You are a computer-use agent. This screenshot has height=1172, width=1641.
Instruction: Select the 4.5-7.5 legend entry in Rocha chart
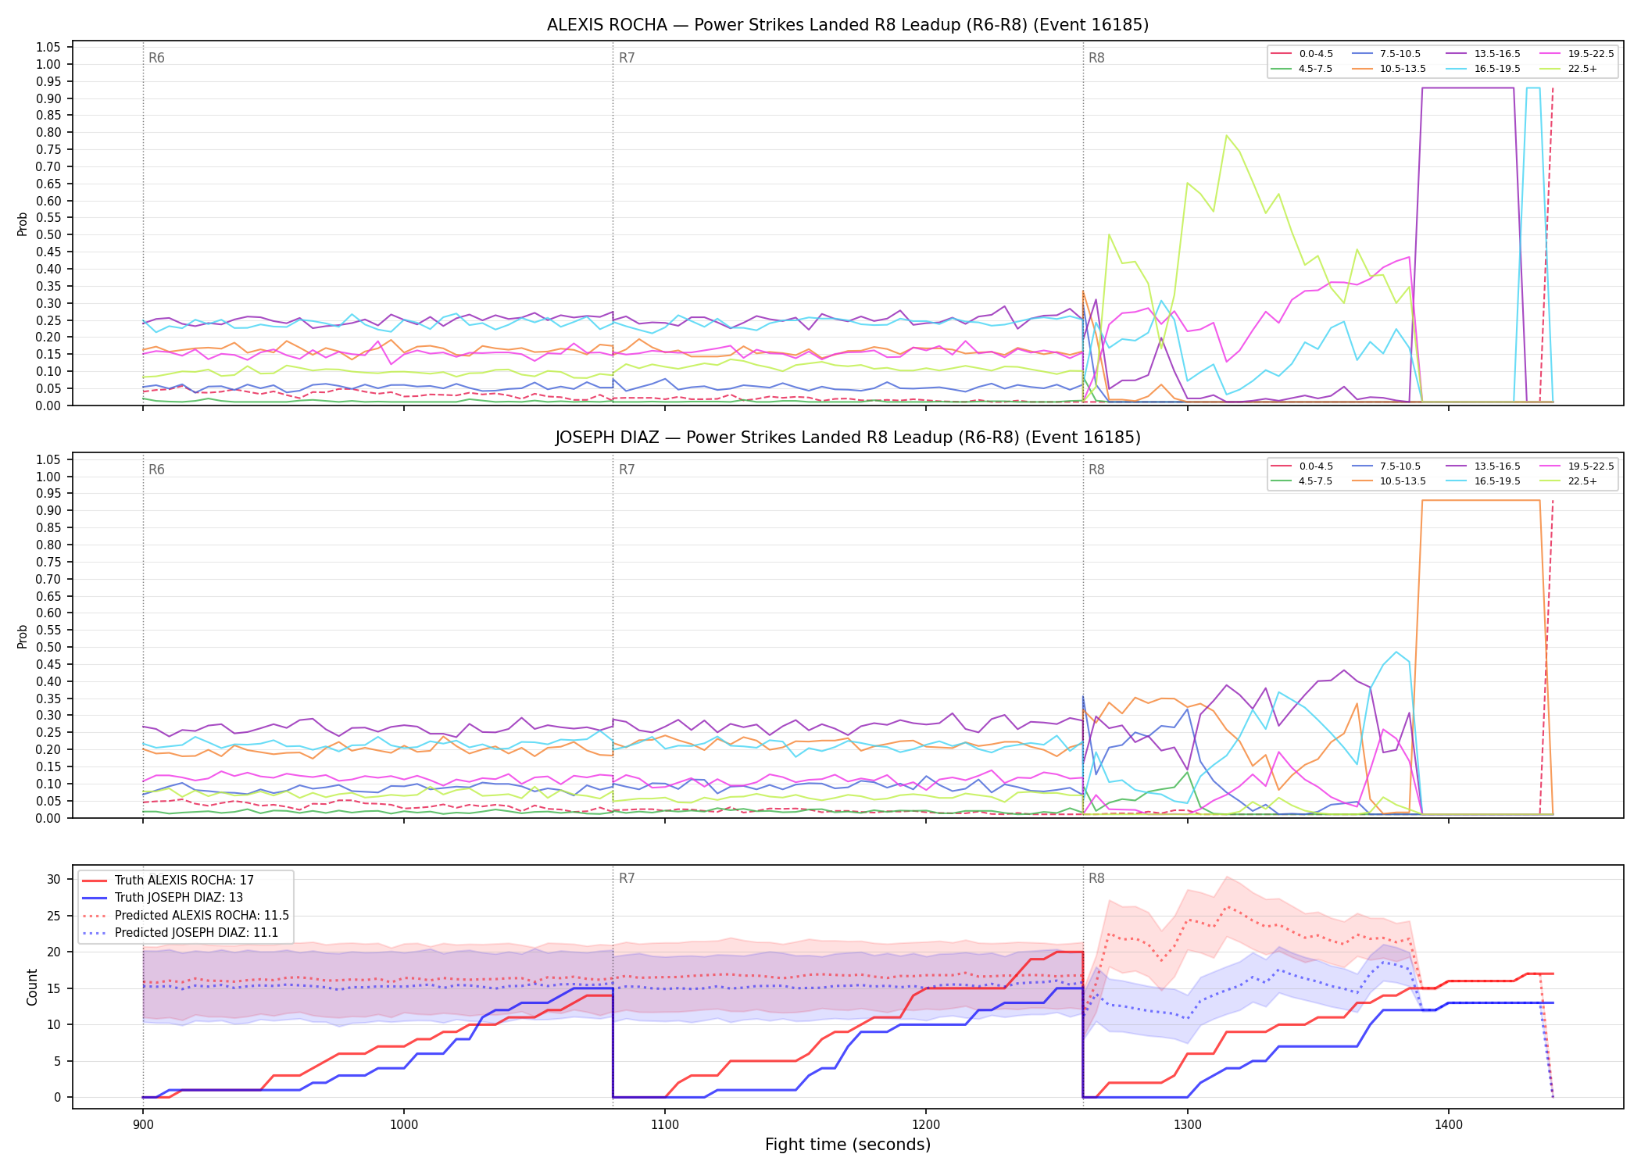[1303, 69]
